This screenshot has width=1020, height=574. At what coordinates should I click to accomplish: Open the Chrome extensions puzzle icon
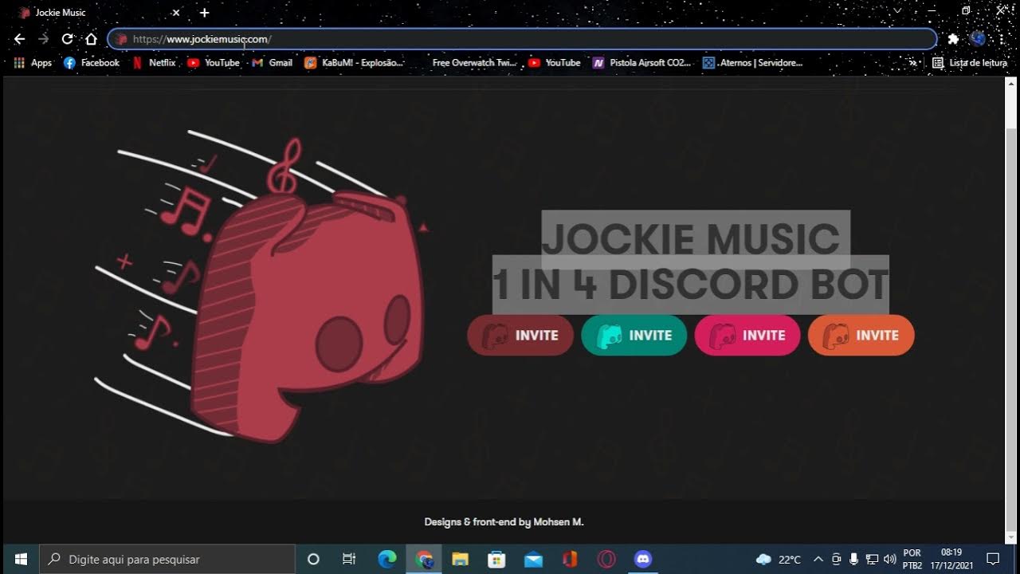click(953, 39)
